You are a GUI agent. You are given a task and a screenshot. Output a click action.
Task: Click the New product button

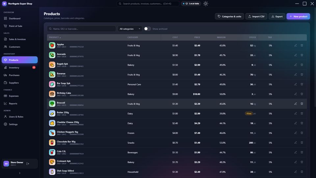tap(298, 16)
